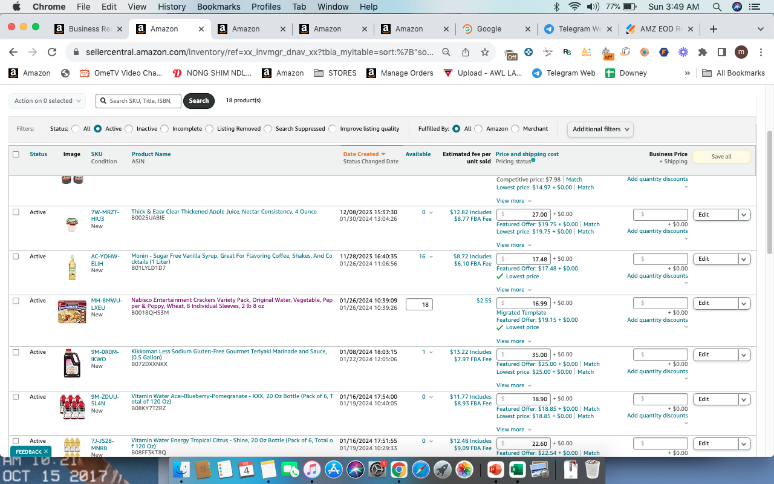Click the 27.00 price field for Apple Juice

(x=524, y=214)
